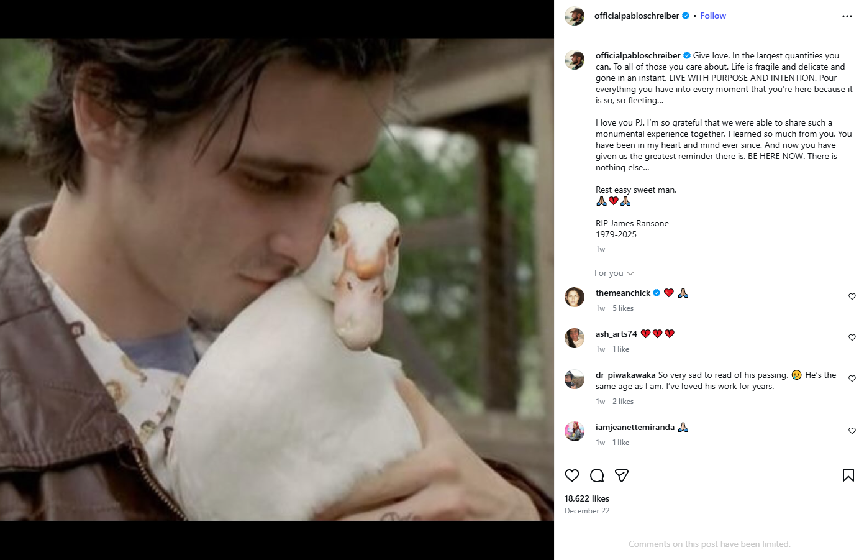Like the post with the heart icon

572,475
